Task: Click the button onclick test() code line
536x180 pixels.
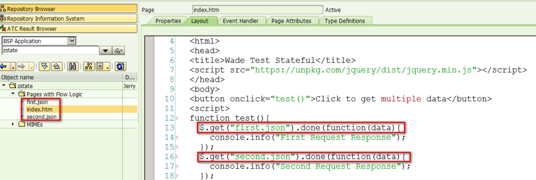Action: pos(341,99)
